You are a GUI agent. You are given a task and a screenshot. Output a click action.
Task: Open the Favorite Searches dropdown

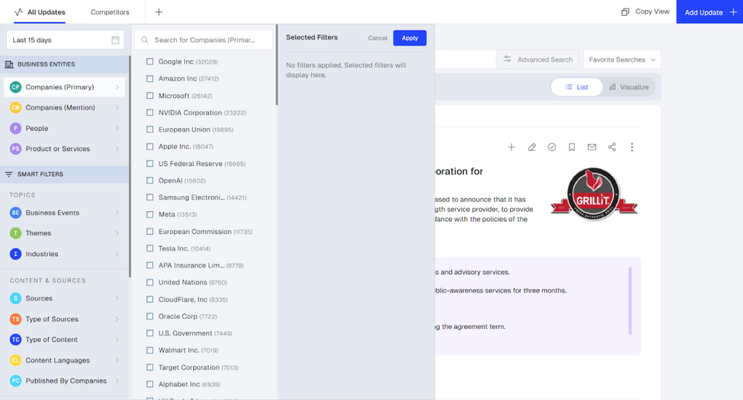(x=622, y=60)
